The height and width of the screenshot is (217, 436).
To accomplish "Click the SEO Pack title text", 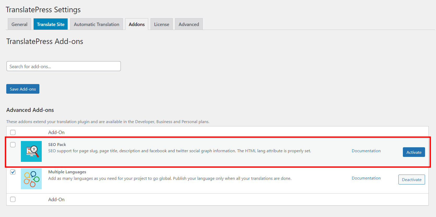I will tap(57, 145).
